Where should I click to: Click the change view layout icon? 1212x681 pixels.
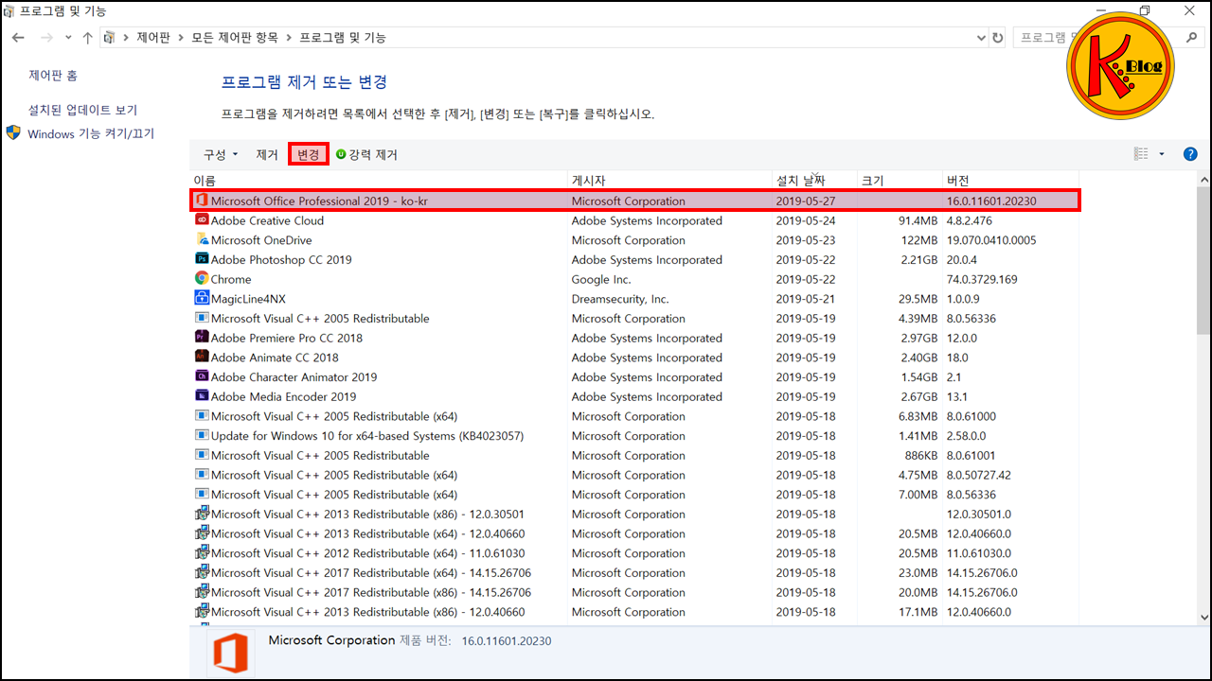tap(1141, 154)
